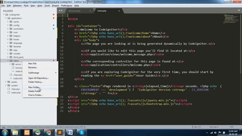Open the Tools menu

pos(47,6)
